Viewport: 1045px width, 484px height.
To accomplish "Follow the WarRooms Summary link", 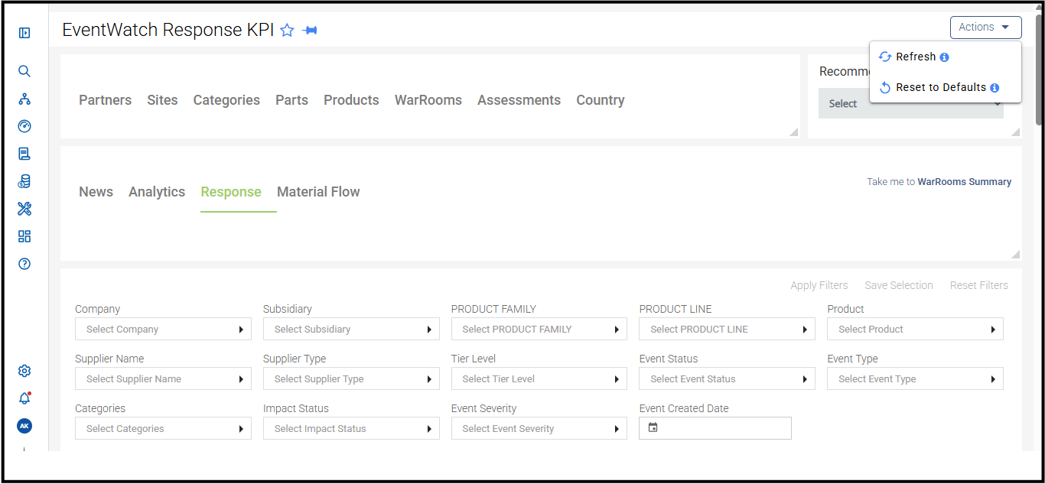I will 964,182.
